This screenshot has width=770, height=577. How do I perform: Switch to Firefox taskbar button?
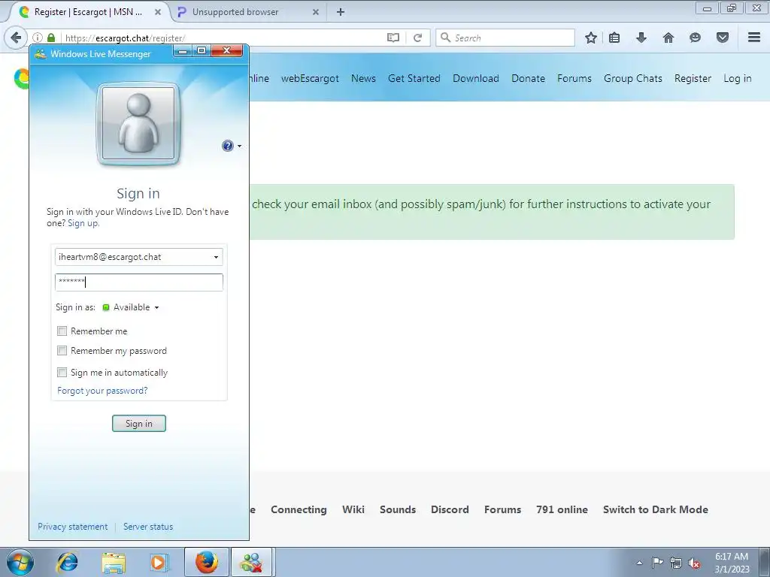pyautogui.click(x=207, y=562)
